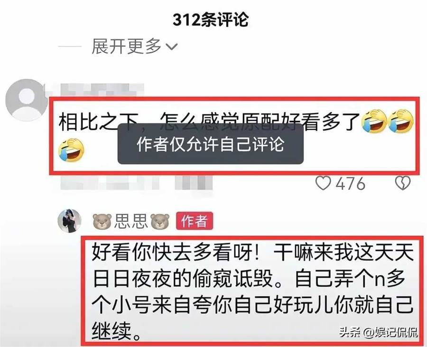The image size is (427, 347).
Task: Click the chevron next to 展开更多
Action: click(172, 47)
